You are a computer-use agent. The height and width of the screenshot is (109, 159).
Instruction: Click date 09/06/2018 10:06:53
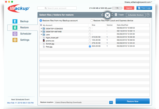[126, 28]
